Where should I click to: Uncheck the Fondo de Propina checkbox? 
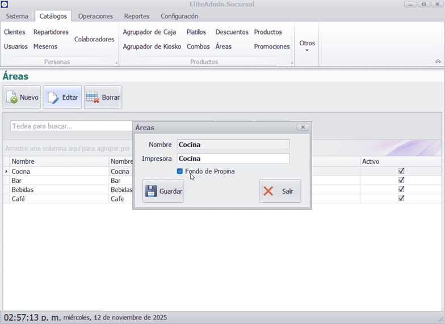click(180, 171)
